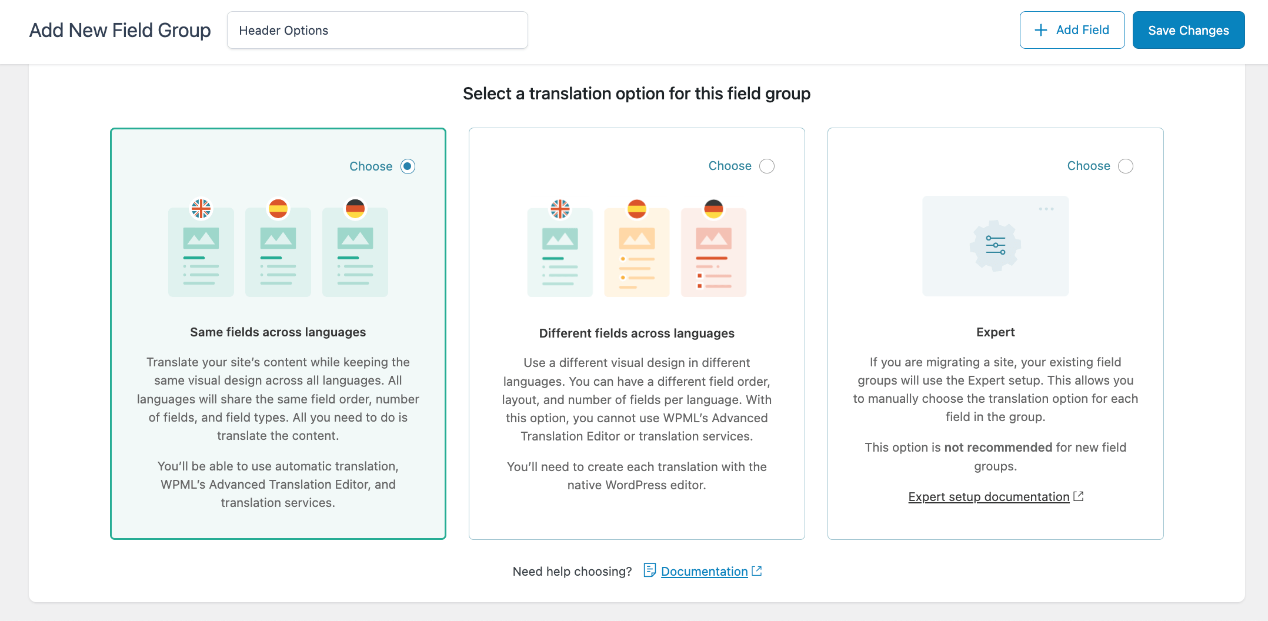The width and height of the screenshot is (1268, 621).
Task: Click the document icon beside Documentation link
Action: [649, 570]
